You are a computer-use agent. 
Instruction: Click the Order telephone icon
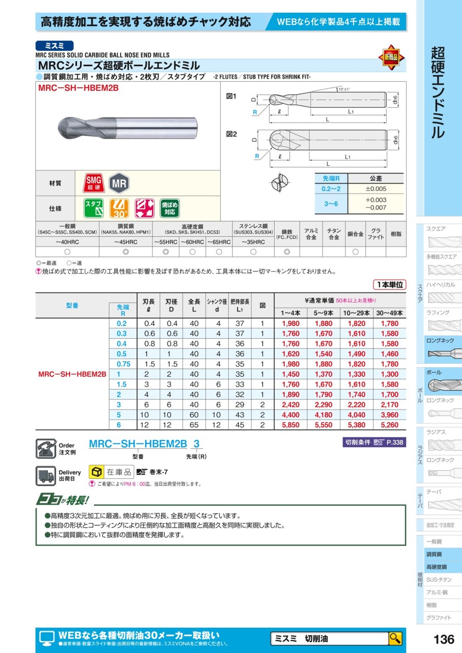tap(46, 448)
